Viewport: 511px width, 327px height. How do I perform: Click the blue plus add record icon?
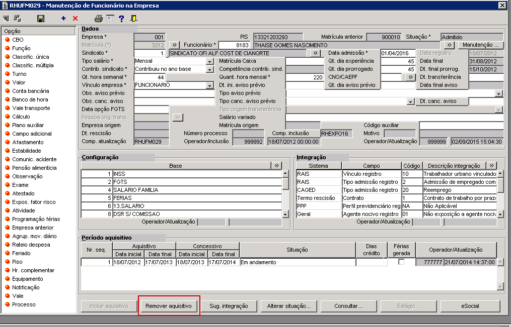[x=63, y=19]
